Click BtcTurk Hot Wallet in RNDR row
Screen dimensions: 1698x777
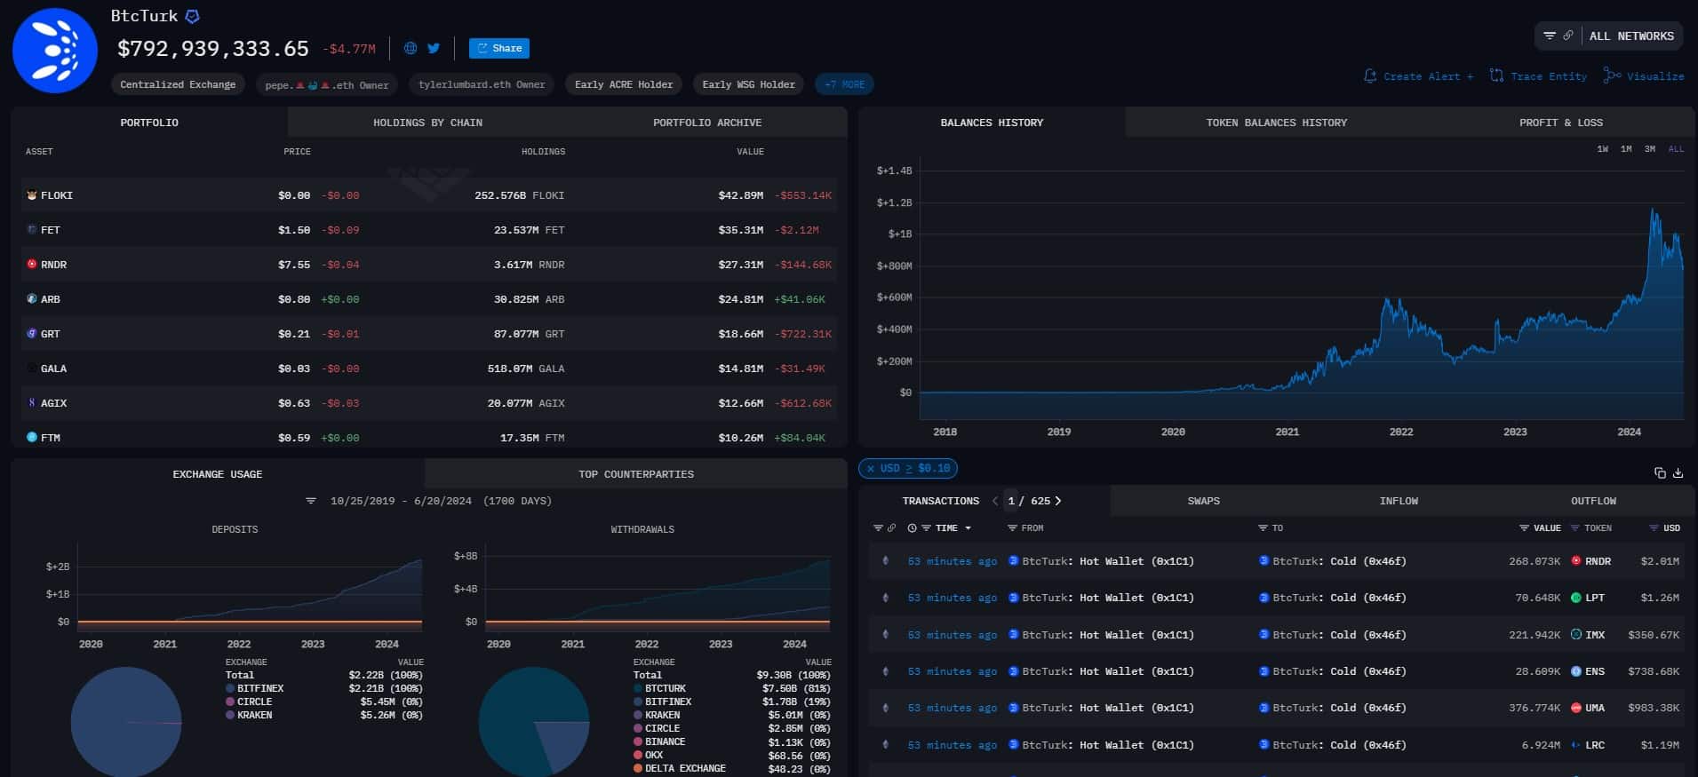pos(1107,561)
